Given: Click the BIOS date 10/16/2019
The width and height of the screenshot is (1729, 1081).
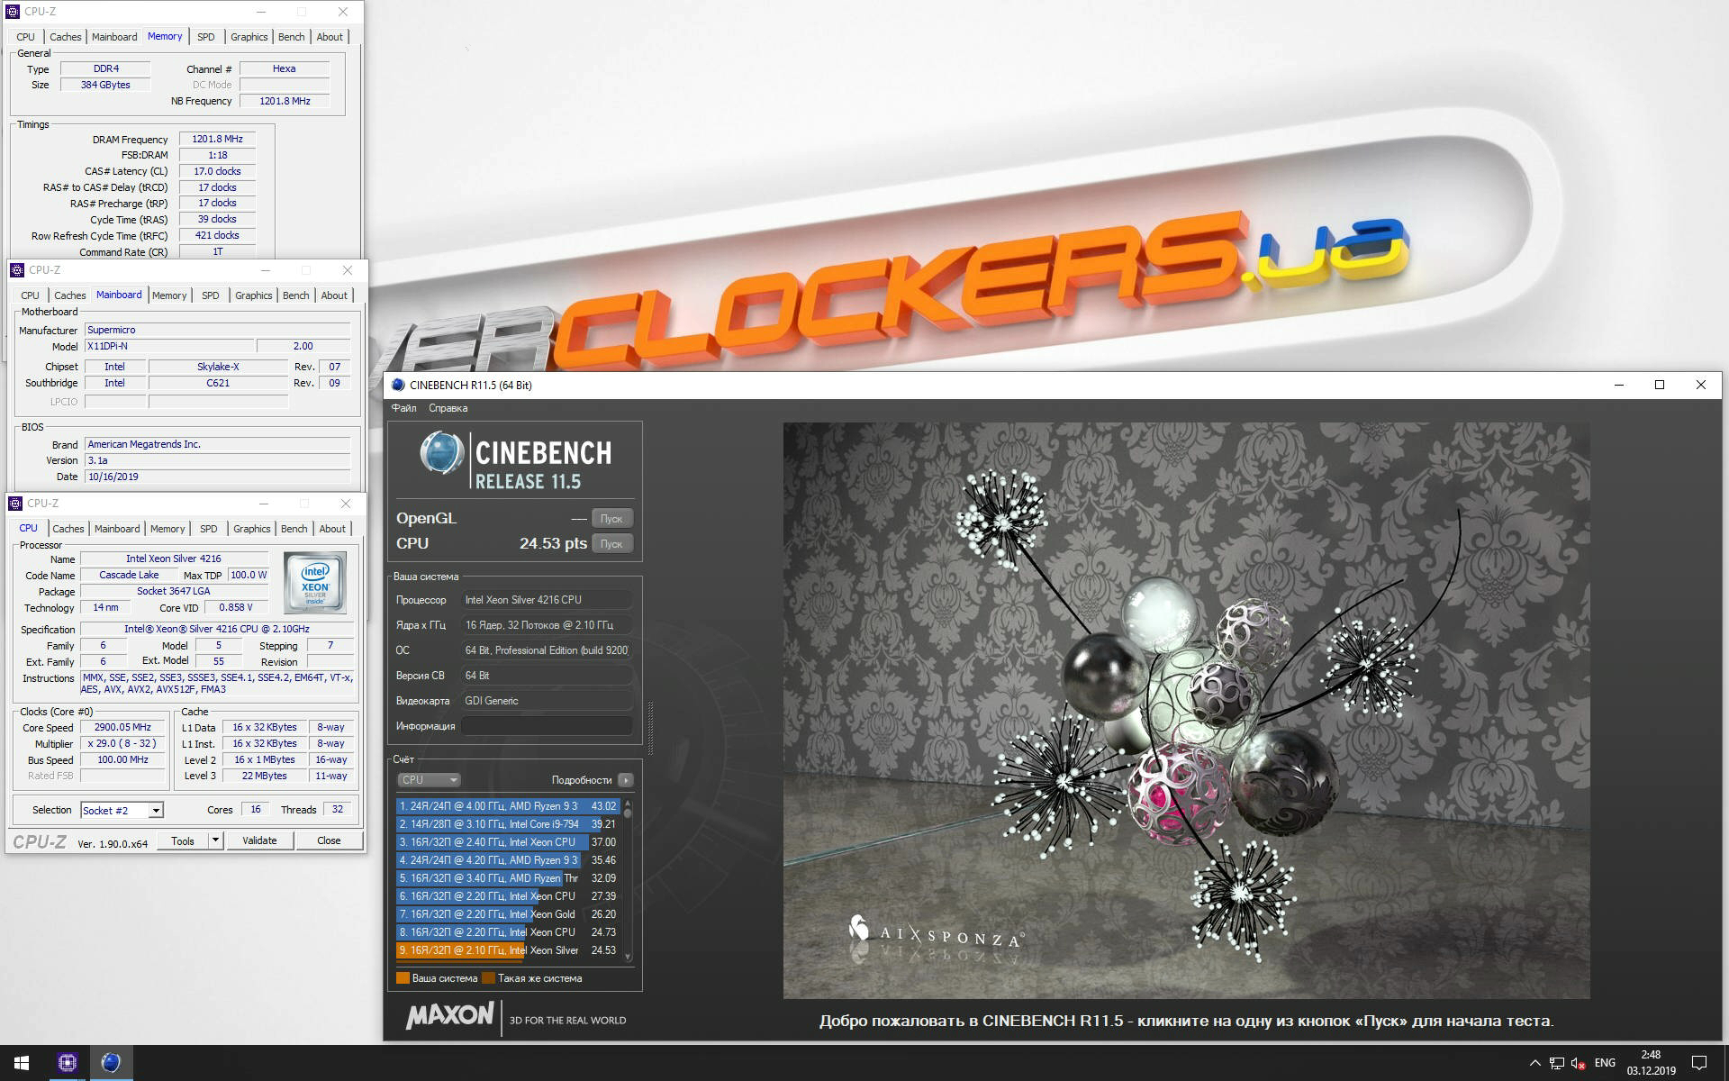Looking at the screenshot, I should [217, 477].
